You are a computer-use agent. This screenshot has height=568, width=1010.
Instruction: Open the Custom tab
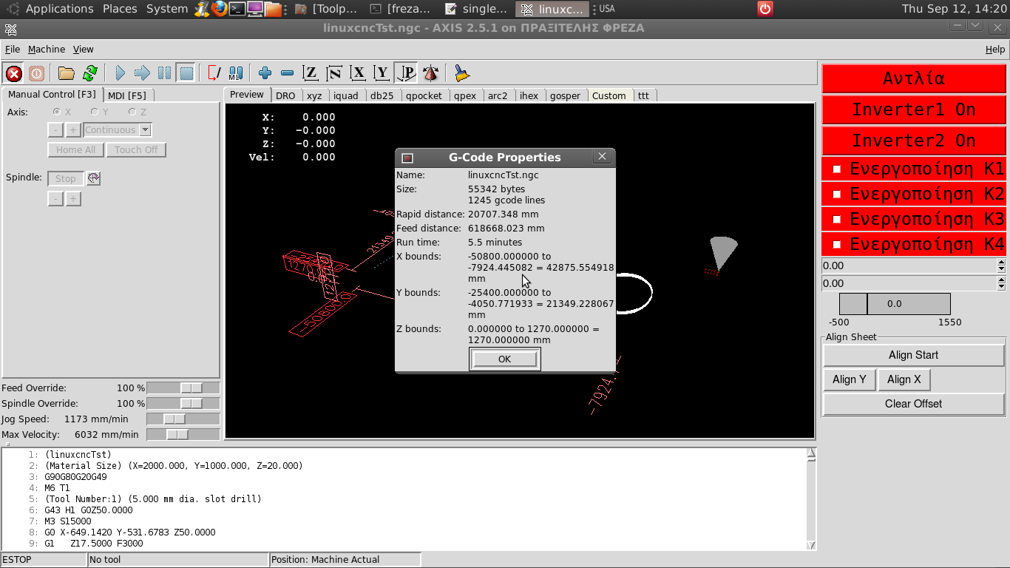609,95
